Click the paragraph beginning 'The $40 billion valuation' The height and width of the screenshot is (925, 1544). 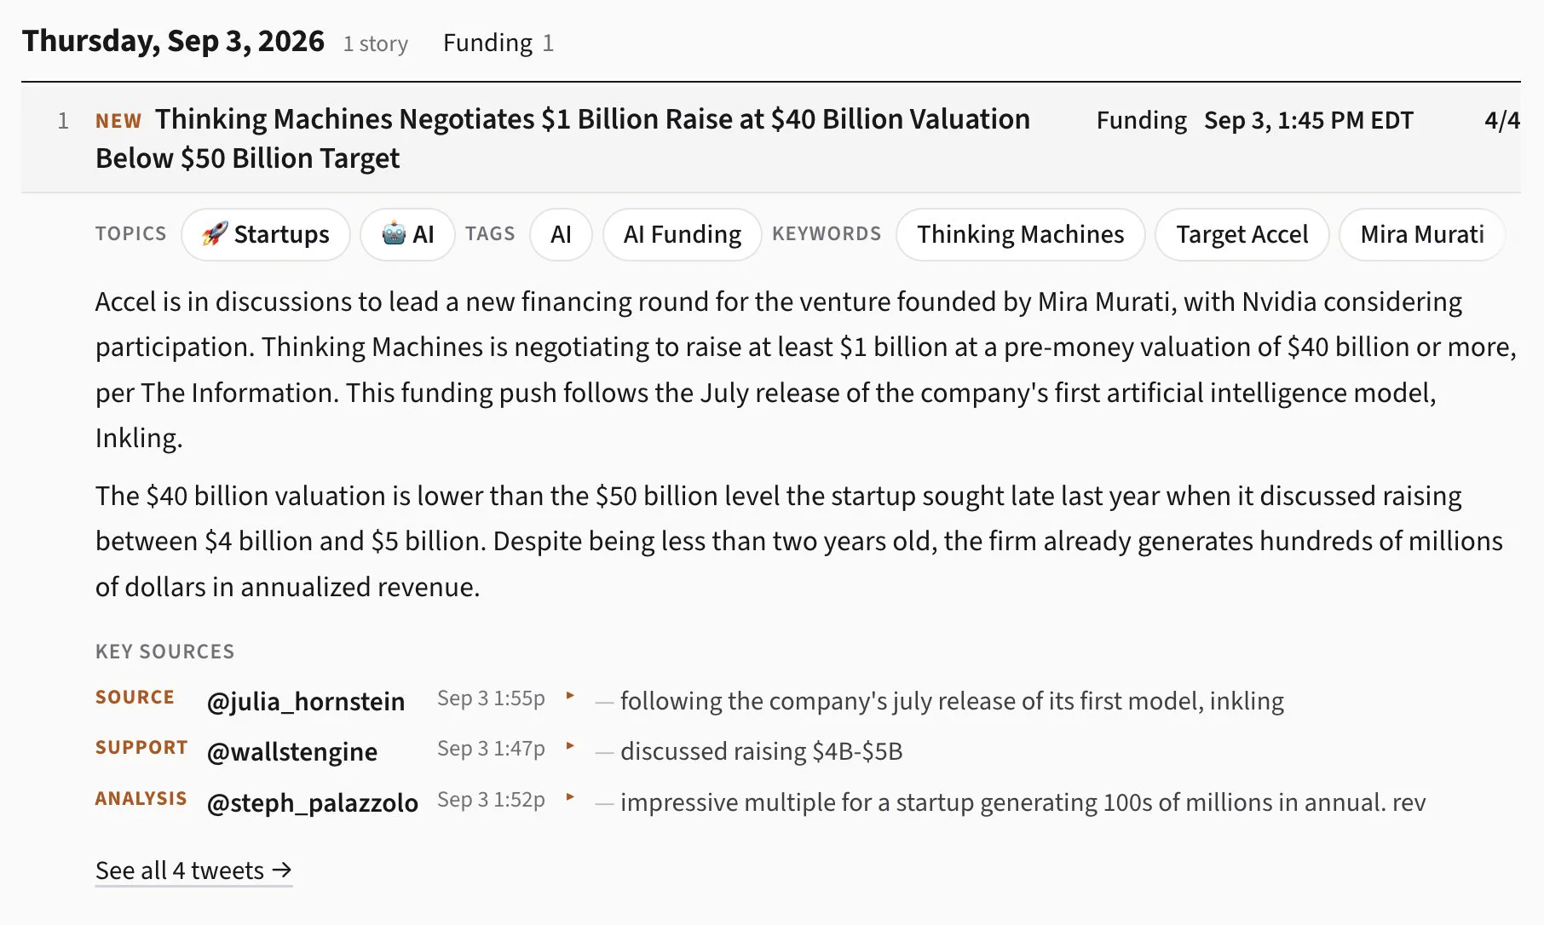click(798, 542)
